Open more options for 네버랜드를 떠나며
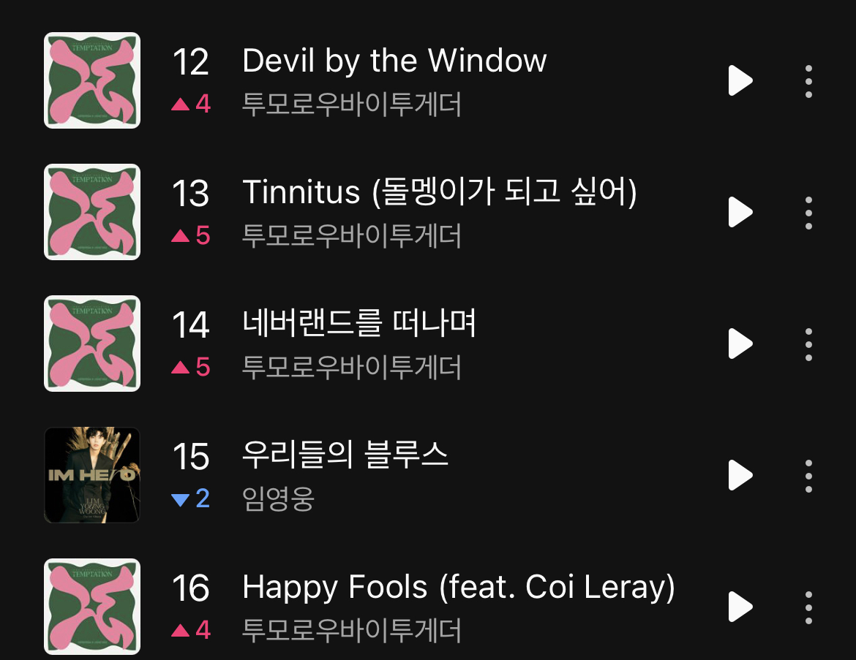 click(x=808, y=344)
